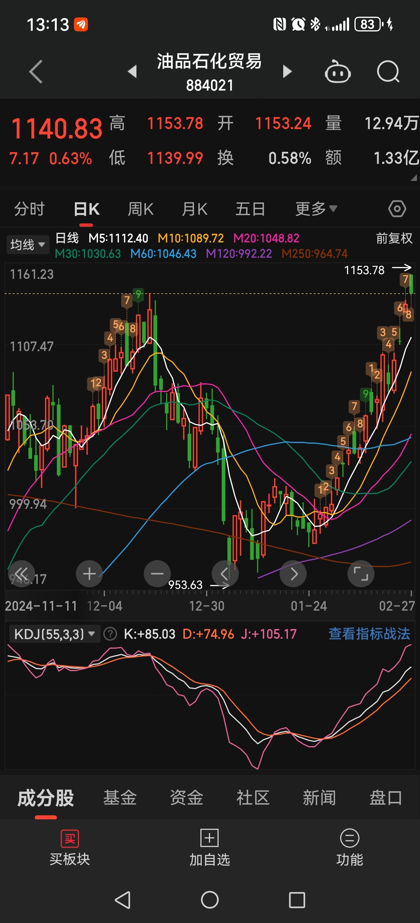The height and width of the screenshot is (923, 420).
Task: Tap Android recent apps button
Action: [297, 900]
